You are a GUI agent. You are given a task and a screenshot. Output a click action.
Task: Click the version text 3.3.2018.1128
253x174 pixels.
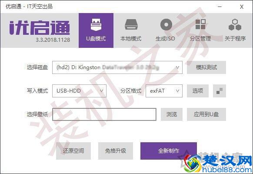(53, 40)
